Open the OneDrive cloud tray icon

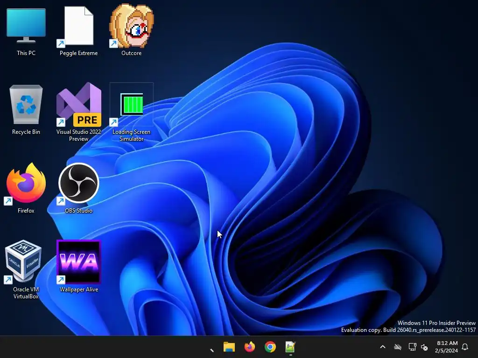point(398,347)
